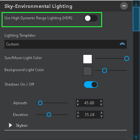Click the scrollbar up arrow
The height and width of the screenshot is (140, 140).
(x=136, y=4)
